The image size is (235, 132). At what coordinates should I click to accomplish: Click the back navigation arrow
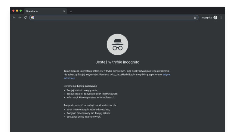coord(14,17)
